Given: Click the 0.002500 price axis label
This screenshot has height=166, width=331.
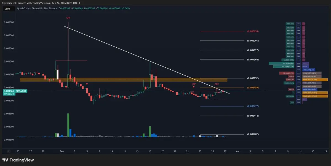Looking at the screenshot, I should [9, 114].
